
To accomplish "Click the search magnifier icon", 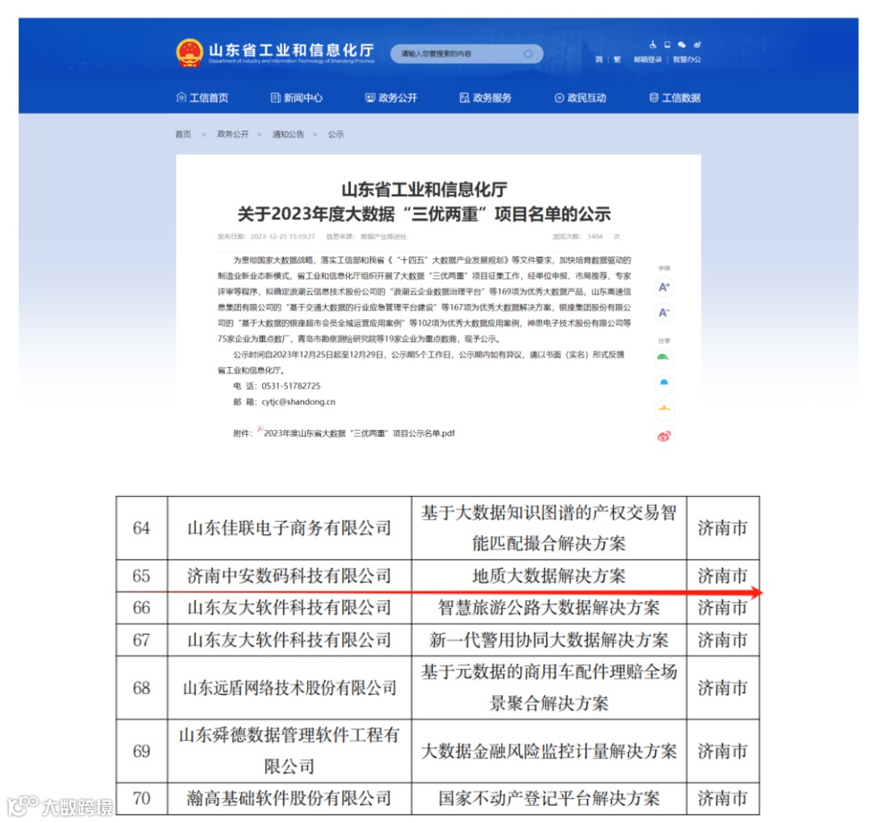I will (x=527, y=54).
